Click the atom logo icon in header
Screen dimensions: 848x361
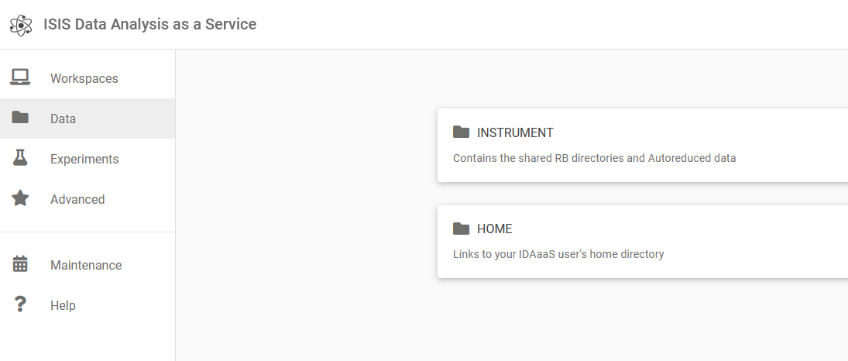pos(21,25)
